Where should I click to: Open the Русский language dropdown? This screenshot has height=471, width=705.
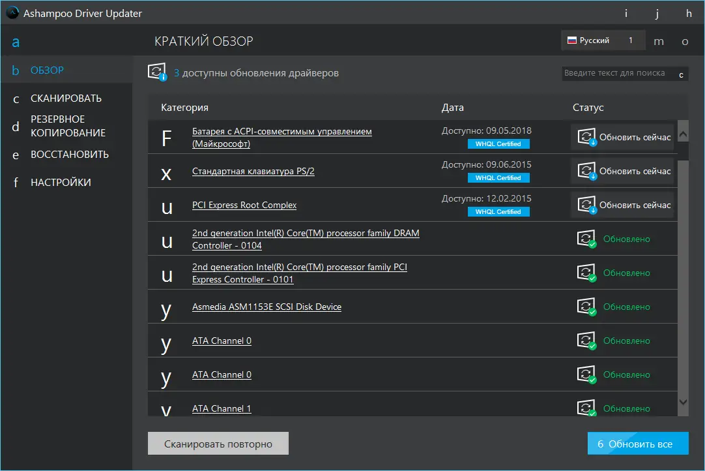[x=603, y=40]
